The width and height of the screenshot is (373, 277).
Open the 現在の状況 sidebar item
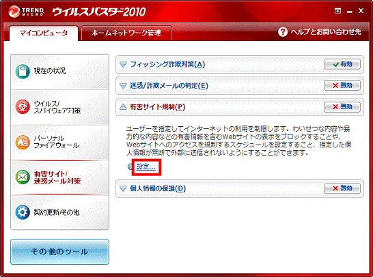[59, 72]
